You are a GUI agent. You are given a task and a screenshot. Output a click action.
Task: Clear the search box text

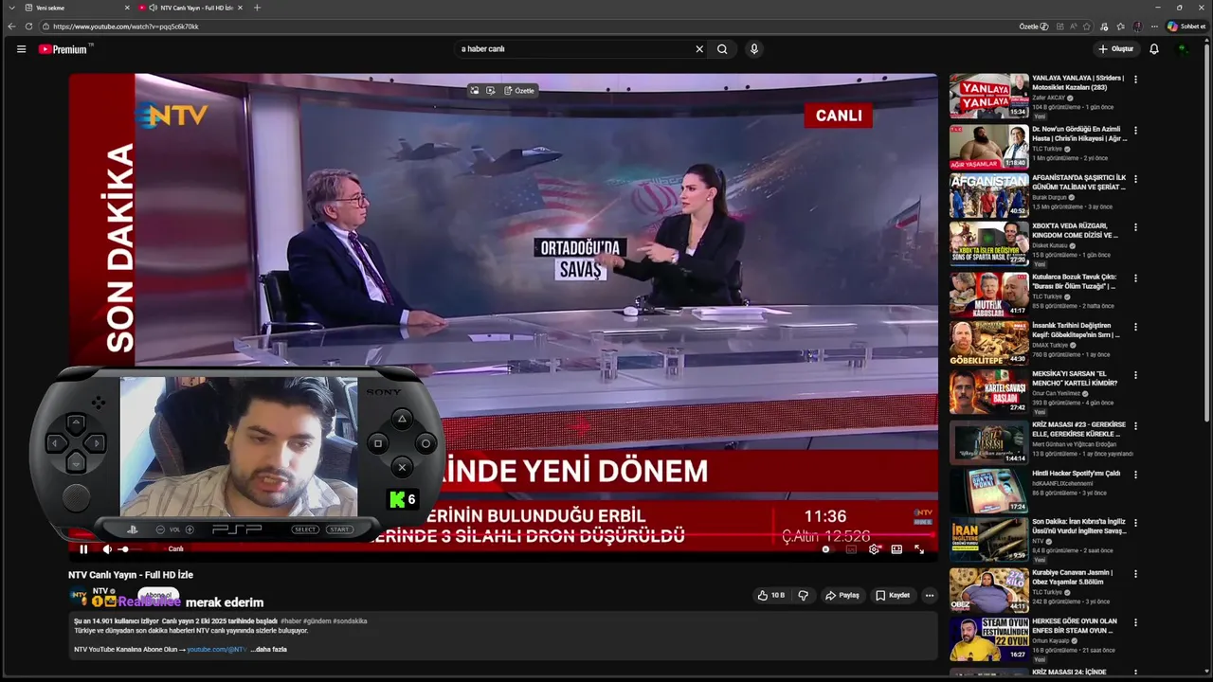699,49
